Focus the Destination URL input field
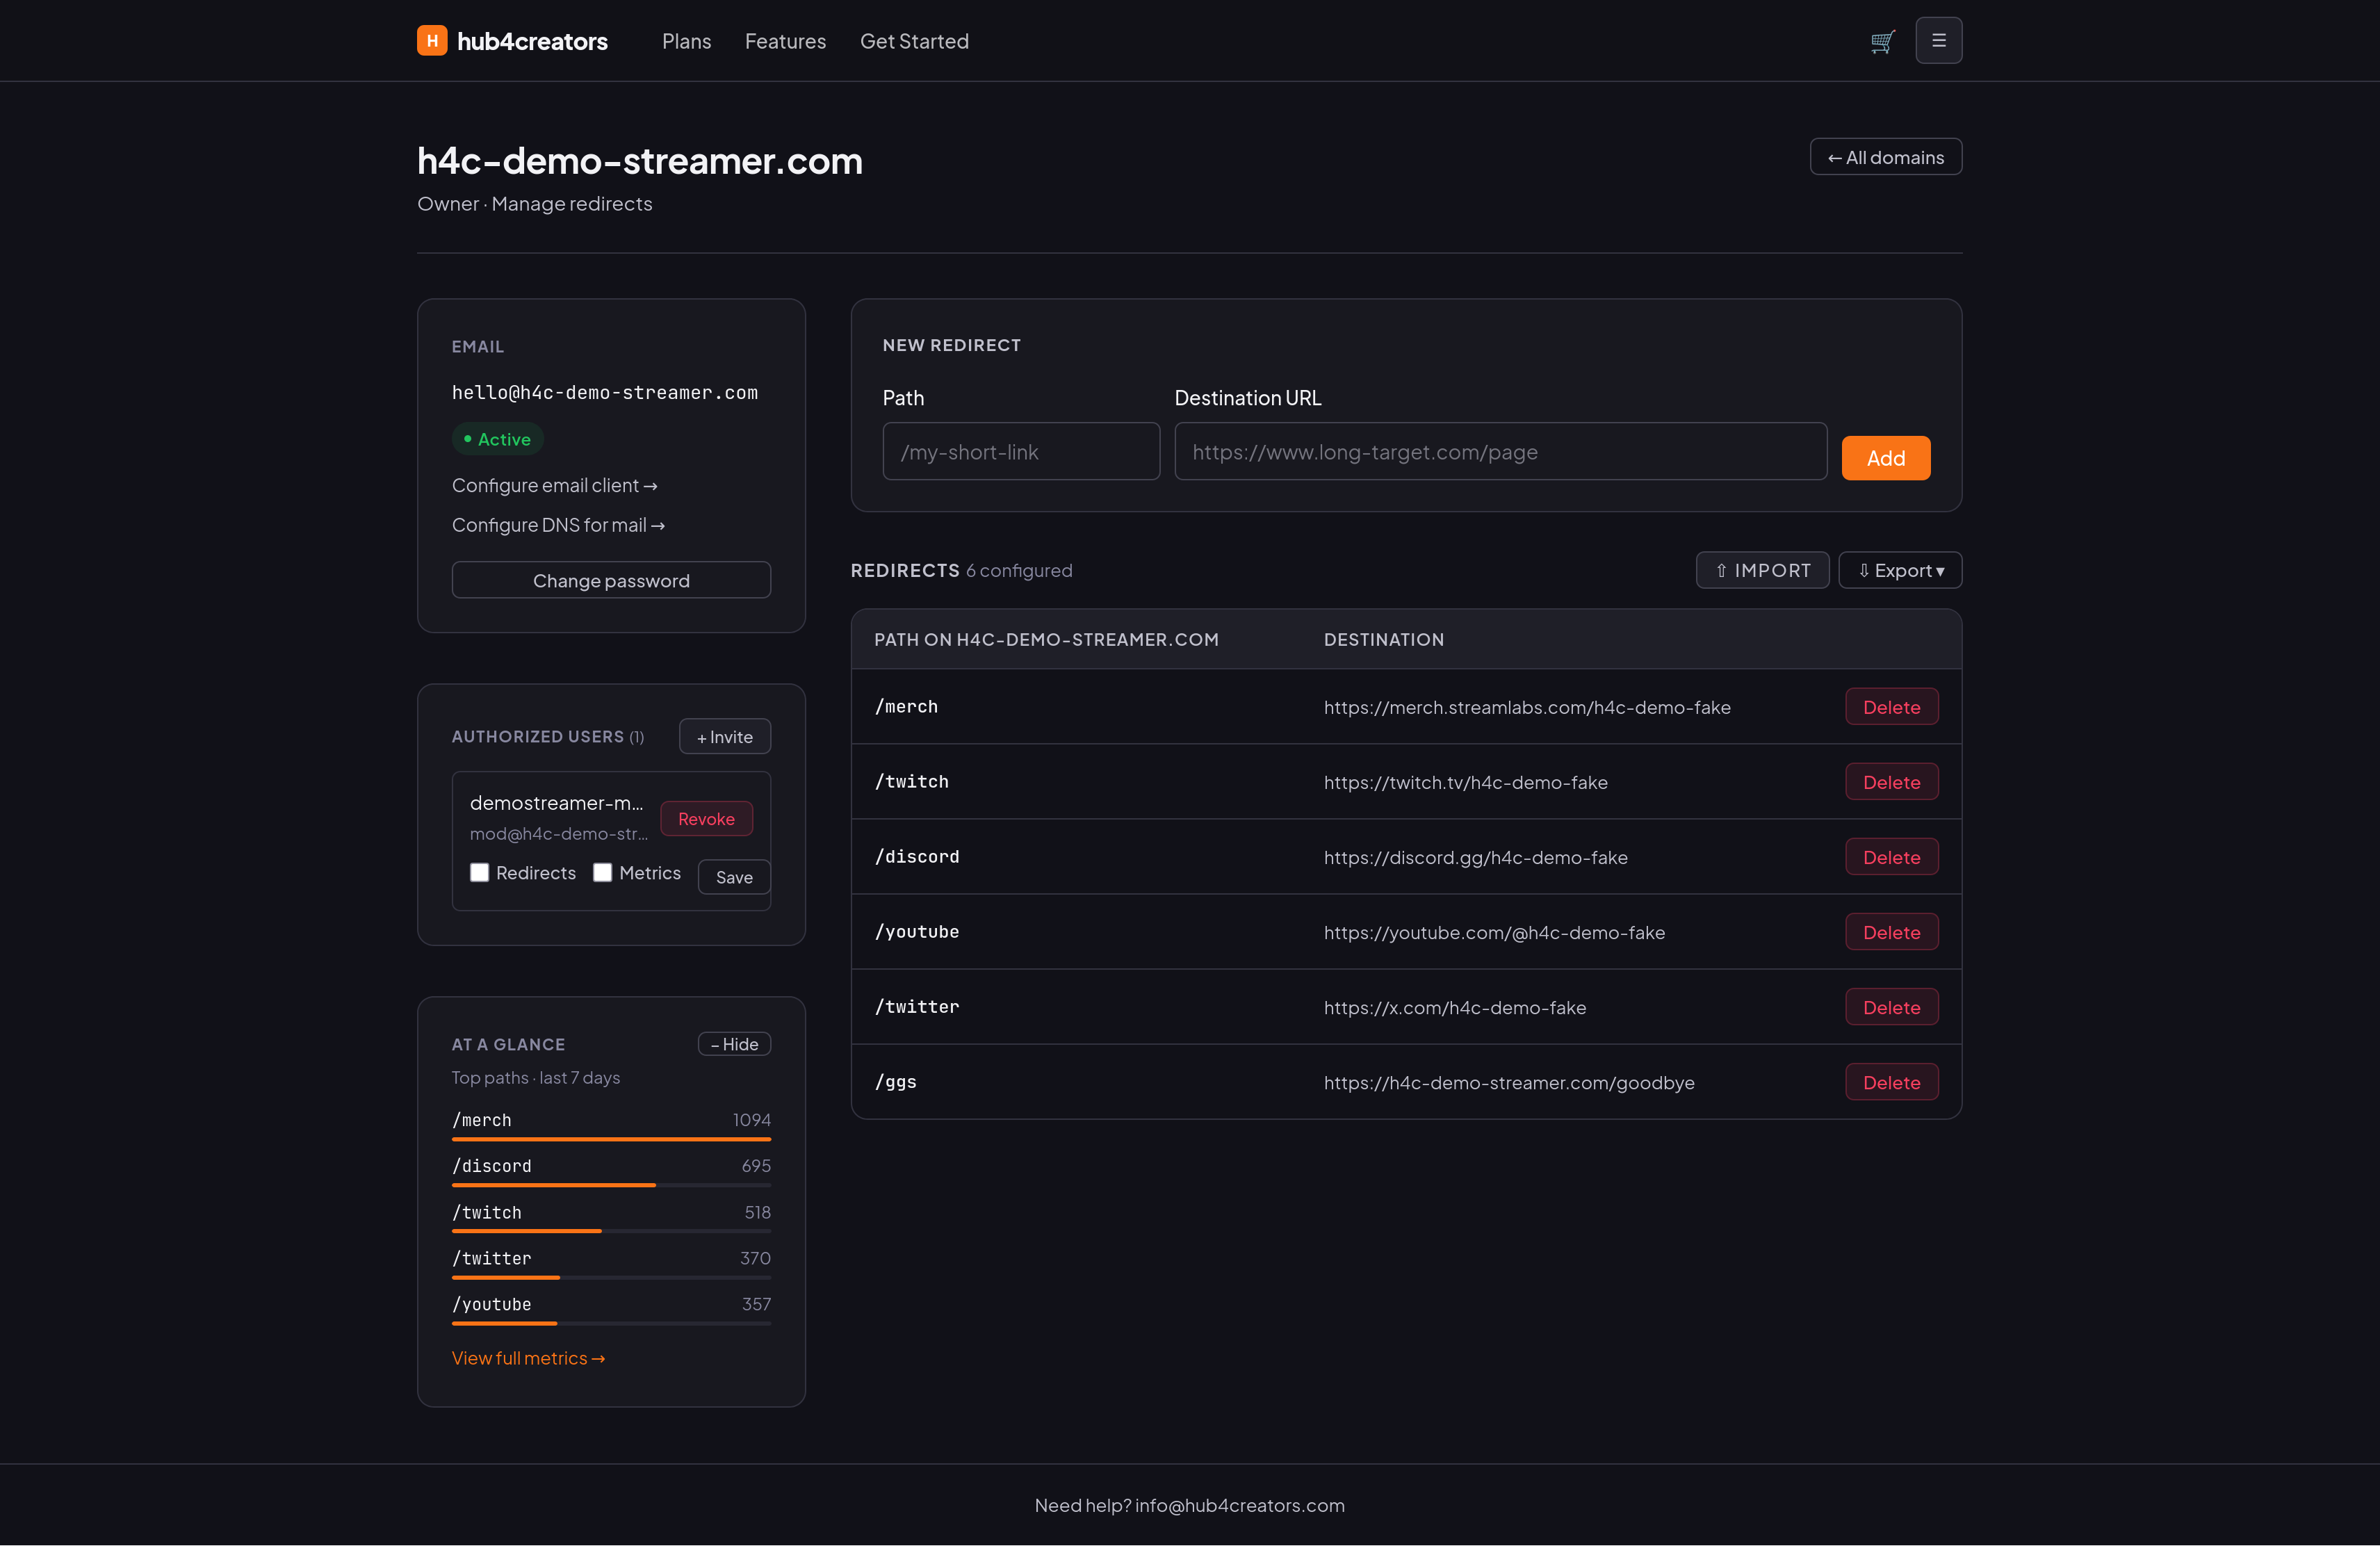Screen dimensions: 2380x1546 click(1500, 452)
